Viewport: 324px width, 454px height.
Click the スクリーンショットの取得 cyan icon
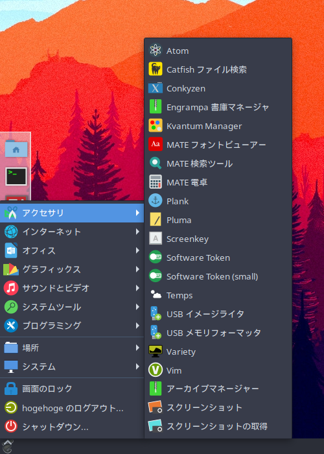pos(156,426)
